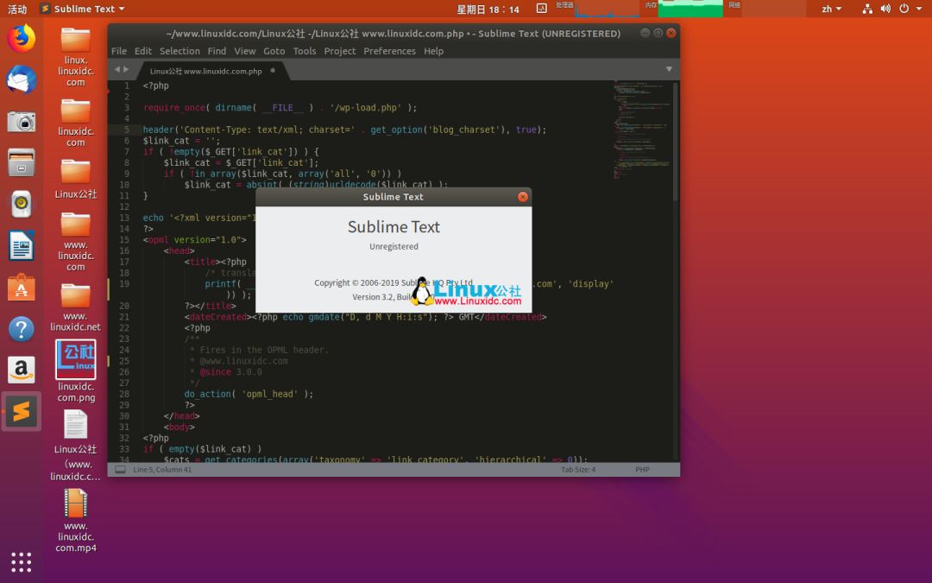The width and height of the screenshot is (932, 583).
Task: Open the www.linuxidc.com desktop folder
Action: [75, 242]
